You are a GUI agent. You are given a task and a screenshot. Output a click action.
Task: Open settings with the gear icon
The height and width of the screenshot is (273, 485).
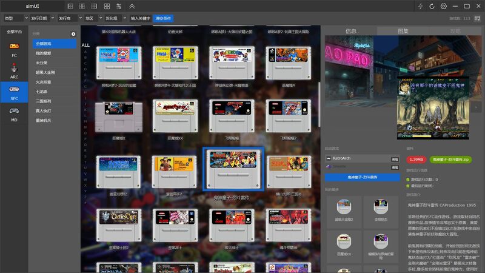444,6
